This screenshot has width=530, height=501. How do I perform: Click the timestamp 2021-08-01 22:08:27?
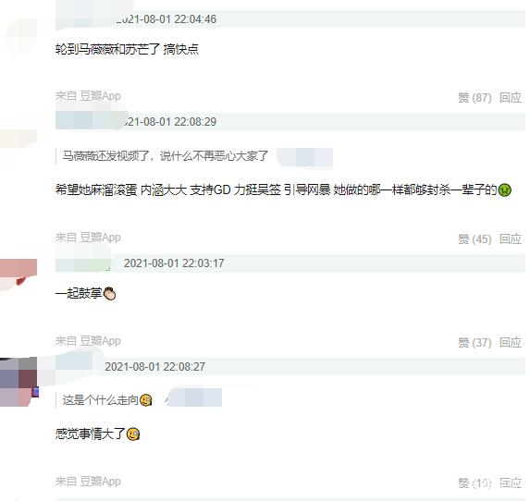tap(155, 367)
